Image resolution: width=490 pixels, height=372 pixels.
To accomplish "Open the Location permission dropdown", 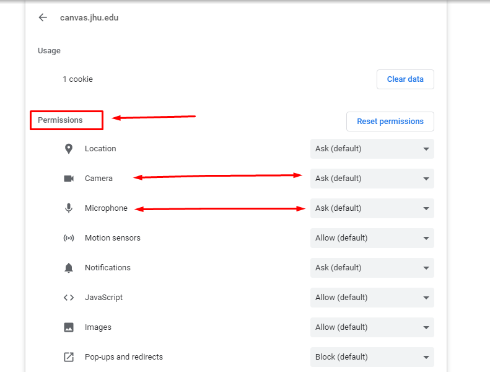I will [372, 149].
